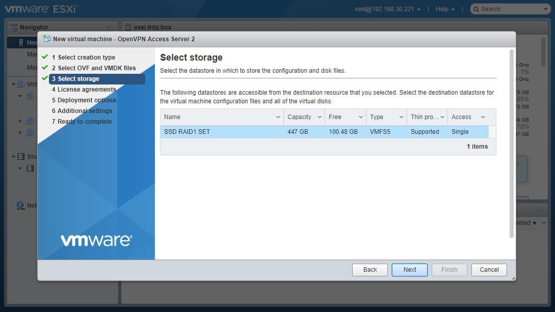Open the root@192.168.30.221 user menu
Screen dimensions: 555x312
coord(388,9)
